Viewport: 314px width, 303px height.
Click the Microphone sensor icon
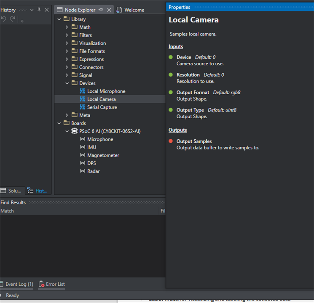click(83, 139)
